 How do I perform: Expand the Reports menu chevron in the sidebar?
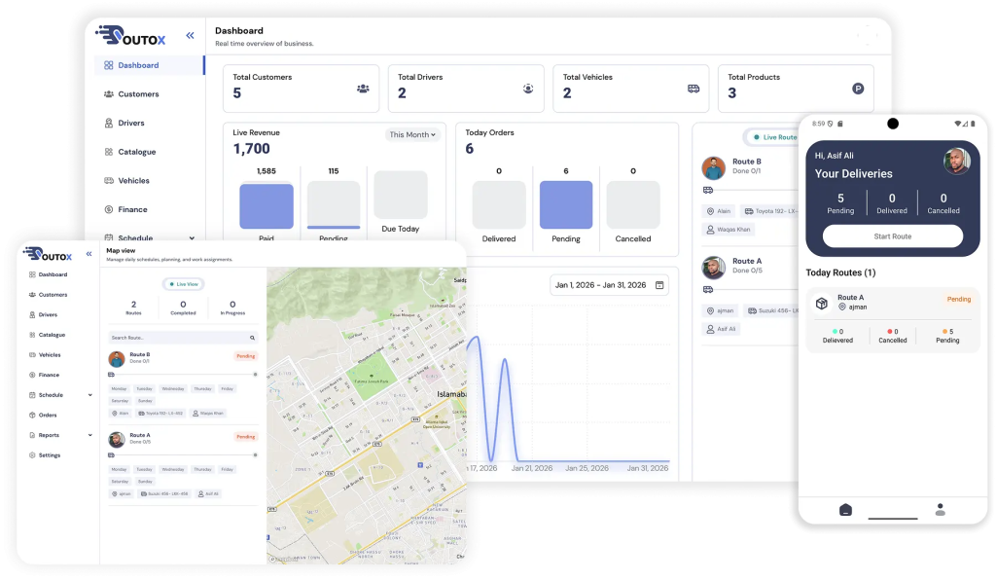pos(90,435)
